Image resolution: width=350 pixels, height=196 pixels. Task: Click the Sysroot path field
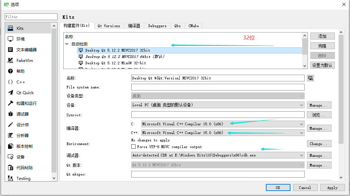point(218,115)
